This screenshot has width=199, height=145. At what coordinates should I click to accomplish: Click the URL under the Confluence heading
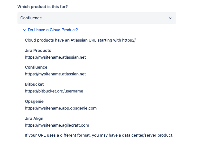[x=55, y=74]
